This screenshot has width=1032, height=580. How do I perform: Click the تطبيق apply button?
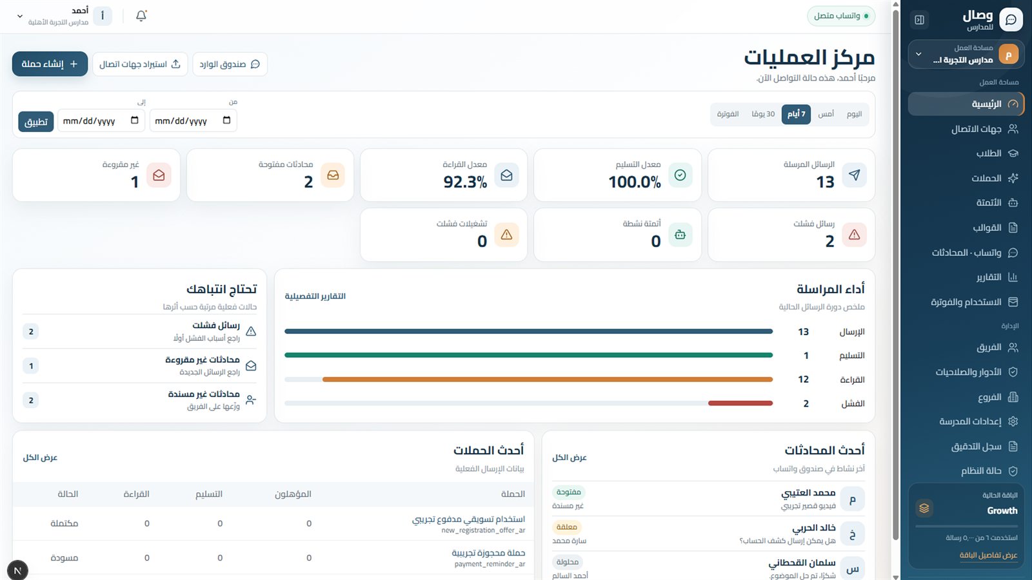pos(36,122)
